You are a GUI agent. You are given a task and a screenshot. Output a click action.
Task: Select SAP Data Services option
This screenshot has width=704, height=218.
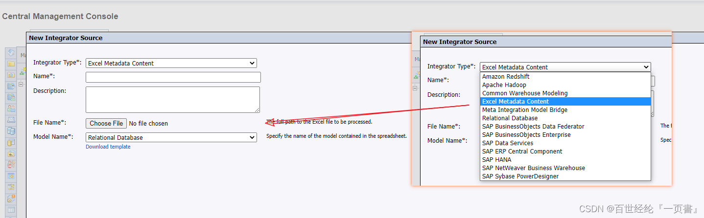coord(565,143)
